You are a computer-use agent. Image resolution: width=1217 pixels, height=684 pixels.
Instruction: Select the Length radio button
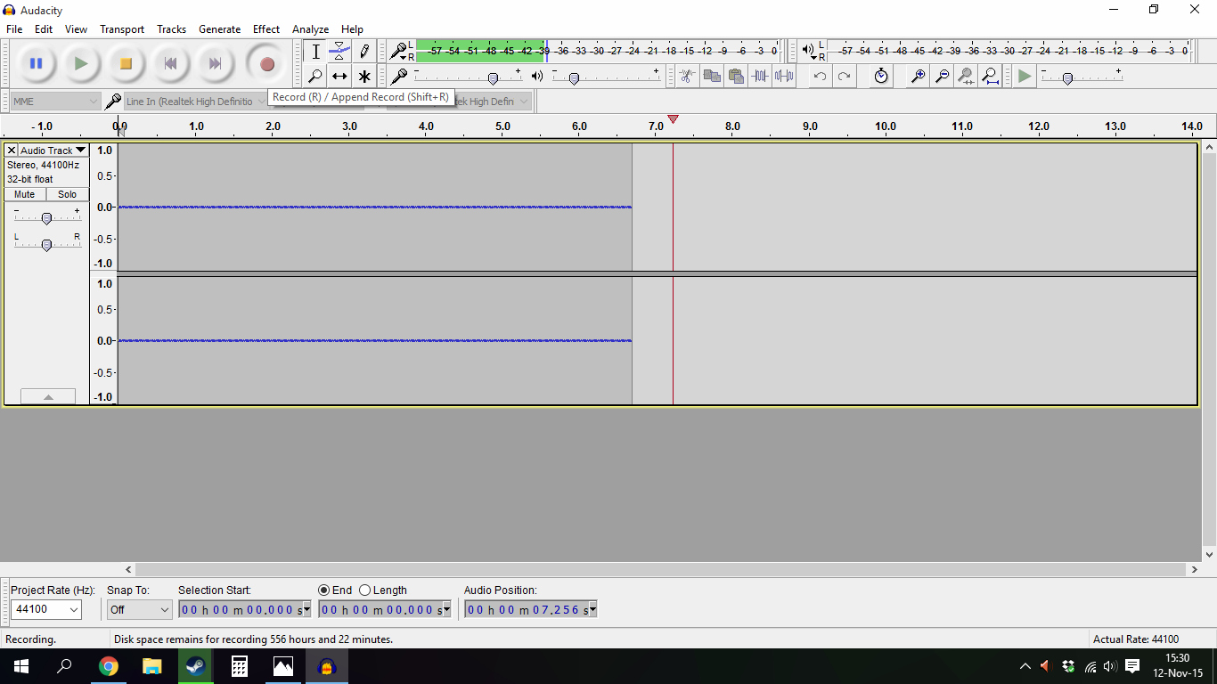pos(365,590)
